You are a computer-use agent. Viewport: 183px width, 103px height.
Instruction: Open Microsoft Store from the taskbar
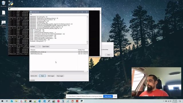coord(12,101)
